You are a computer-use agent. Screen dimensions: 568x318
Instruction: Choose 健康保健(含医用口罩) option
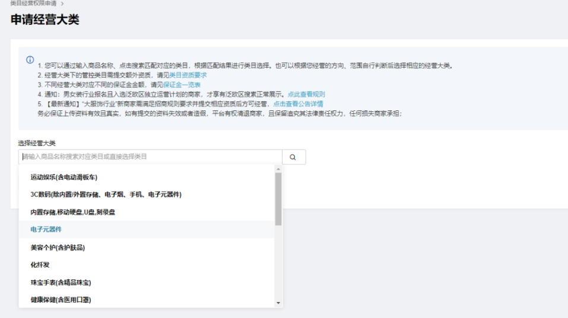coord(61,300)
